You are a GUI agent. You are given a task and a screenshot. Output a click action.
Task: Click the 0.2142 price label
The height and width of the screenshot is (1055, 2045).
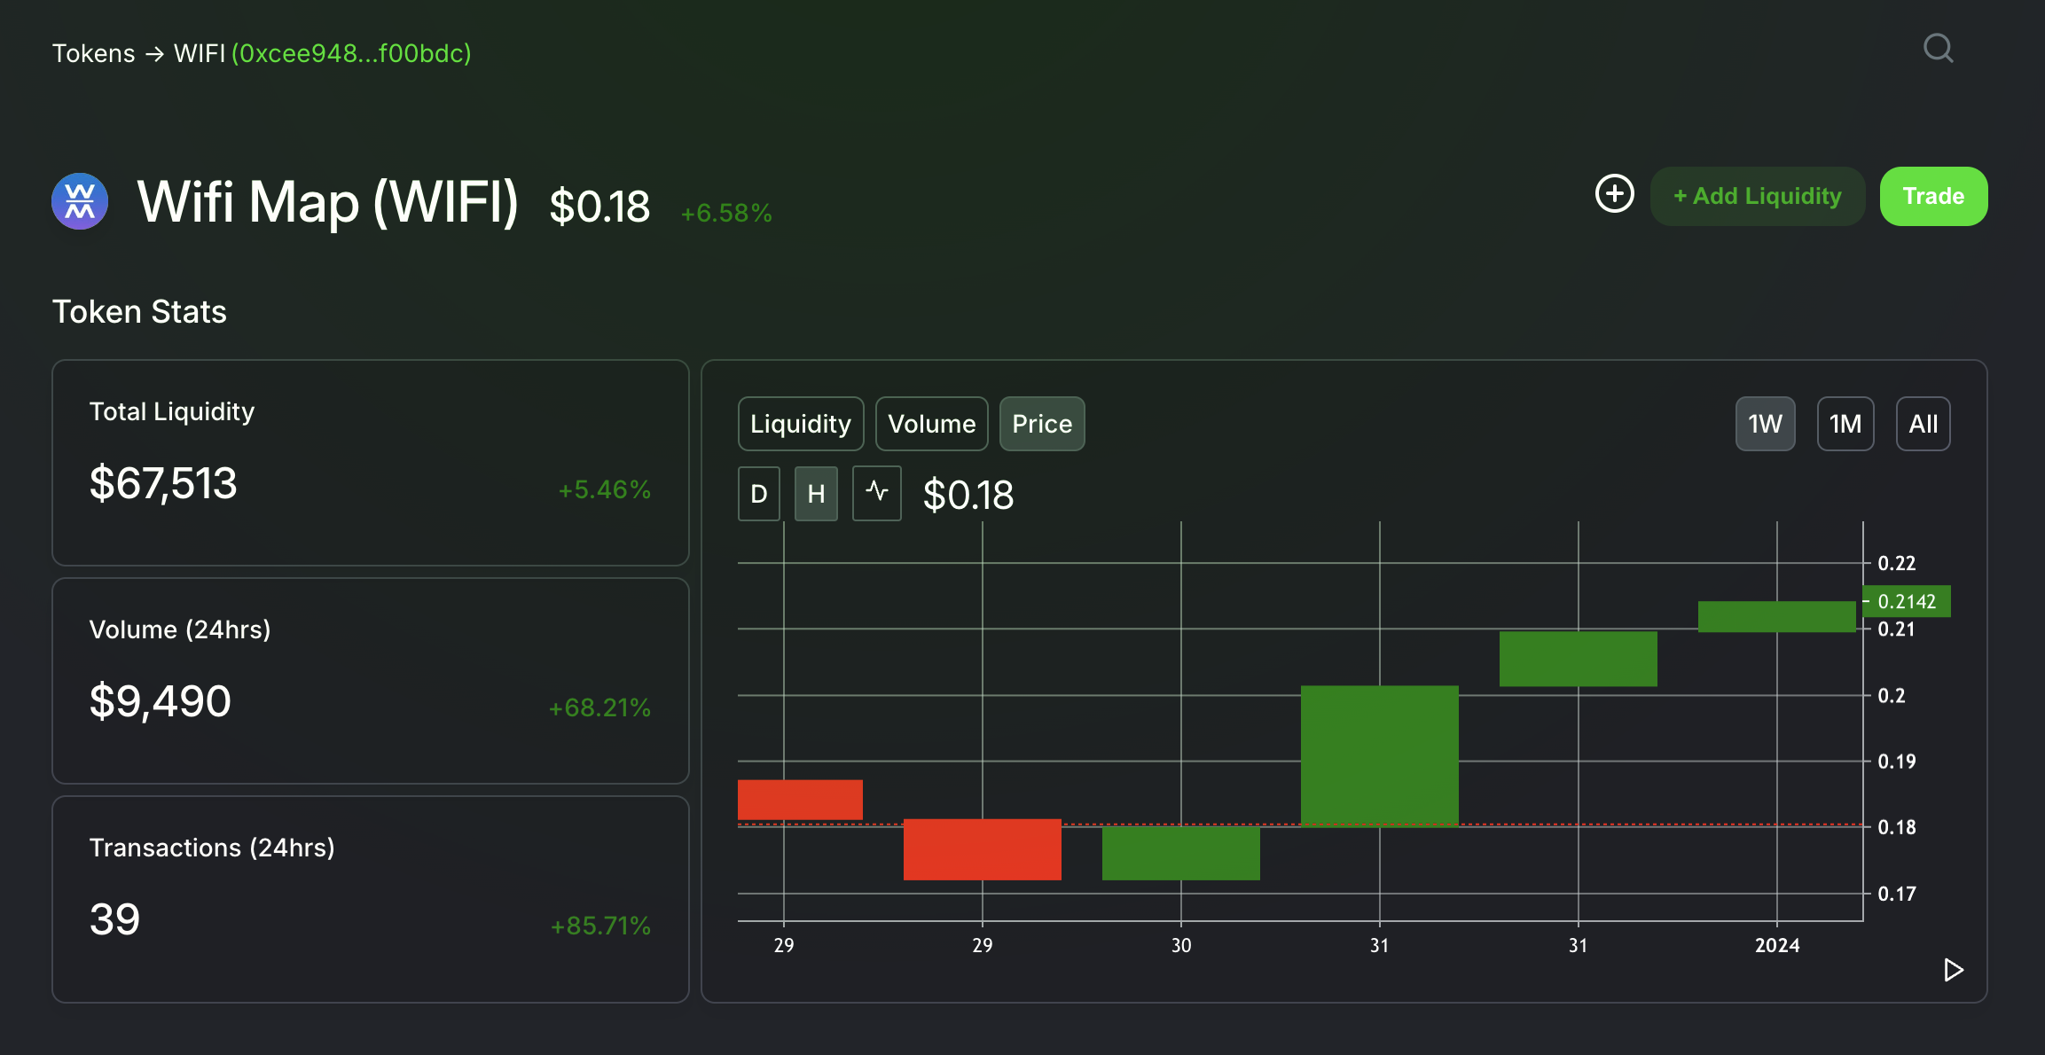pyautogui.click(x=1907, y=601)
